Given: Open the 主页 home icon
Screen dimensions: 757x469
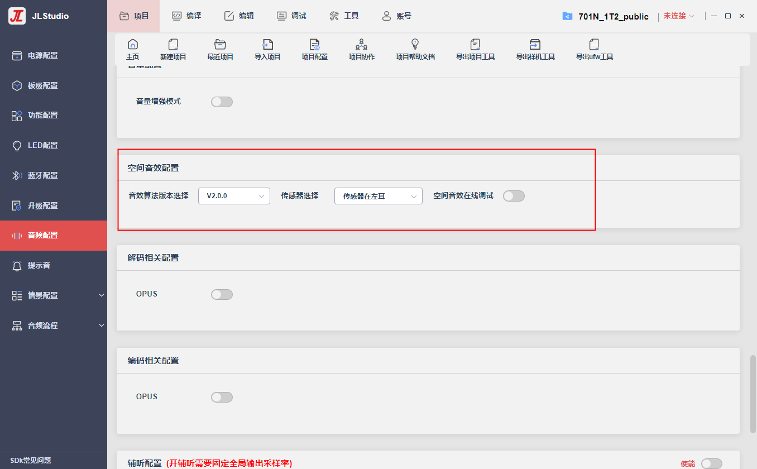Looking at the screenshot, I should [133, 45].
